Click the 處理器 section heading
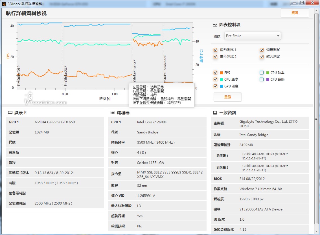 pos(123,113)
